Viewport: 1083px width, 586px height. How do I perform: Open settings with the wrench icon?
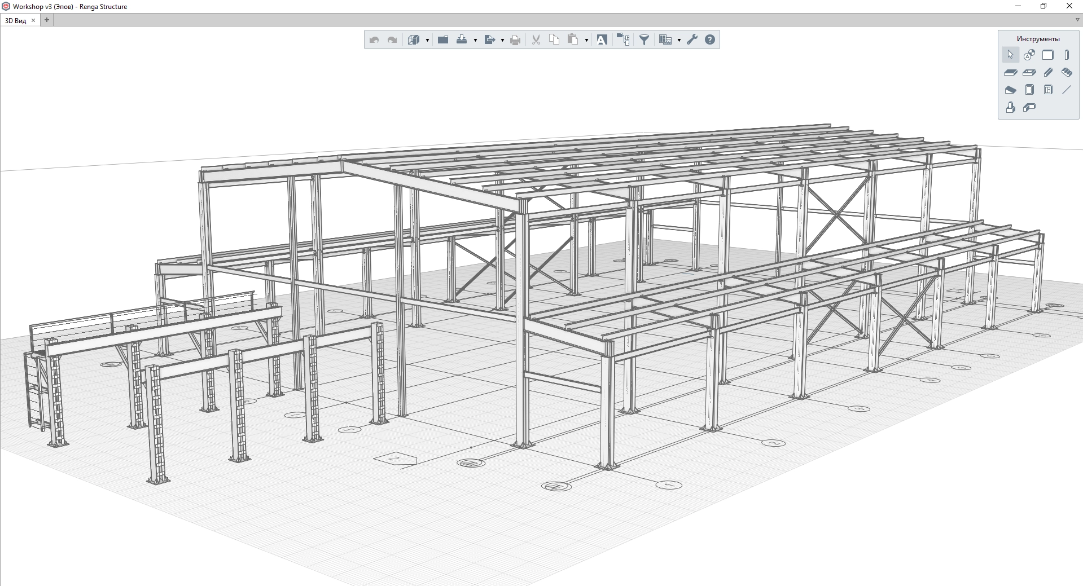point(692,39)
